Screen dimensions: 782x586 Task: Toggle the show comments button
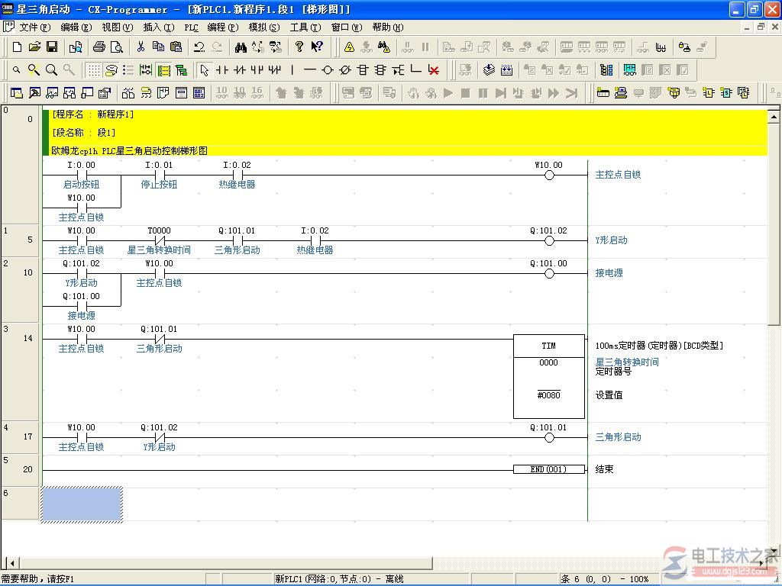tap(111, 70)
